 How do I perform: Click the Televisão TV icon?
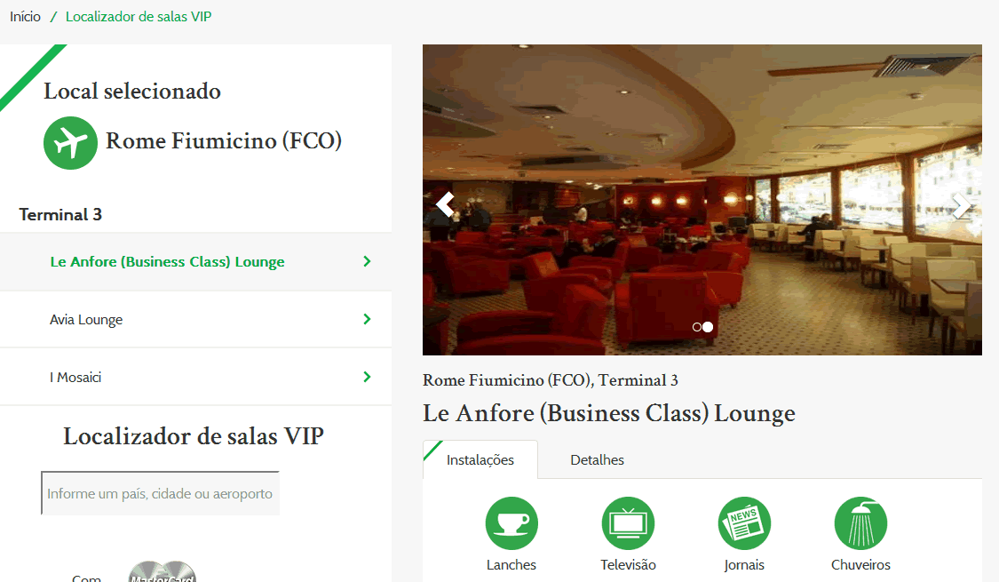click(x=628, y=523)
